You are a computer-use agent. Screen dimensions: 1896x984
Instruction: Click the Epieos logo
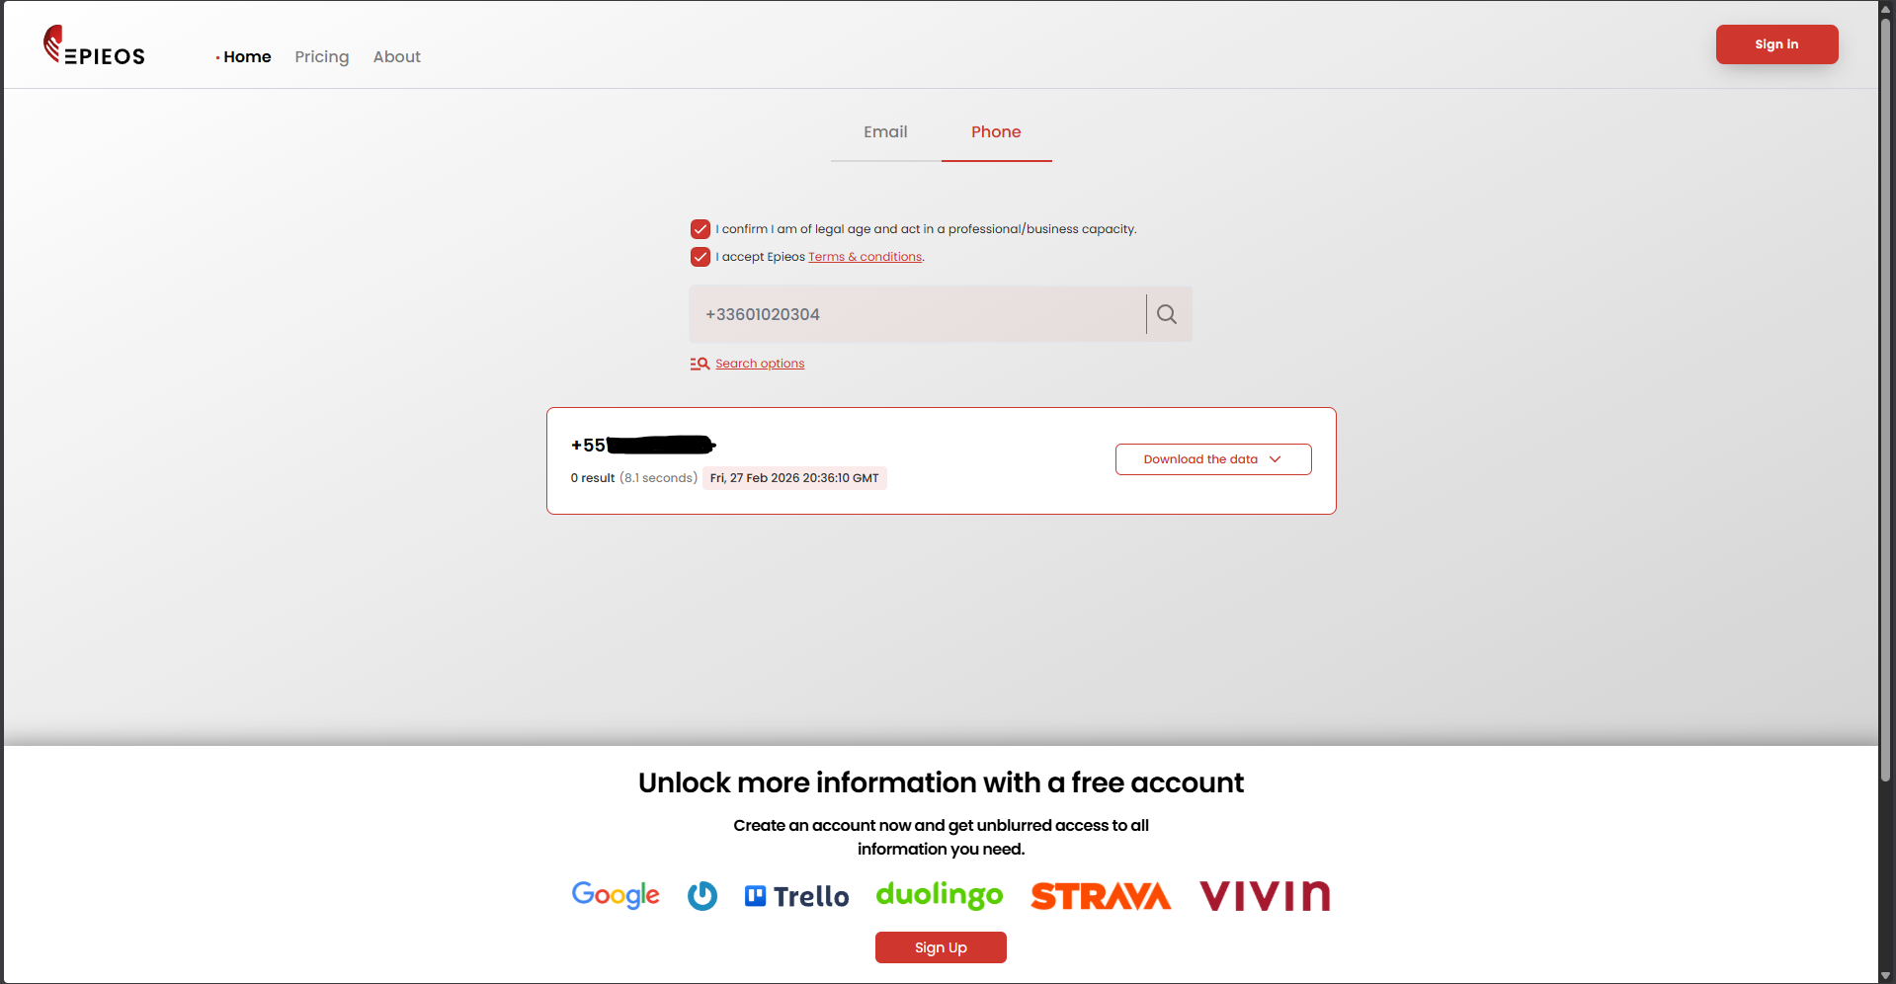click(x=94, y=45)
